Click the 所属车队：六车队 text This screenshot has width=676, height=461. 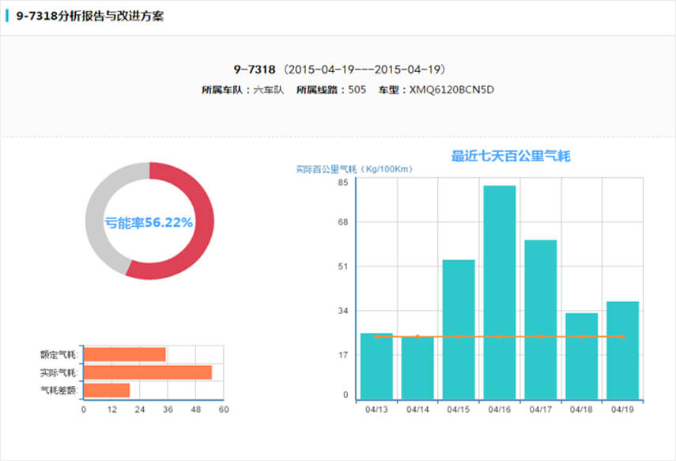pos(243,89)
